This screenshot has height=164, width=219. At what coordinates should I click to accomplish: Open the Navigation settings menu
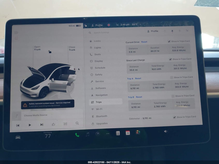(101, 95)
